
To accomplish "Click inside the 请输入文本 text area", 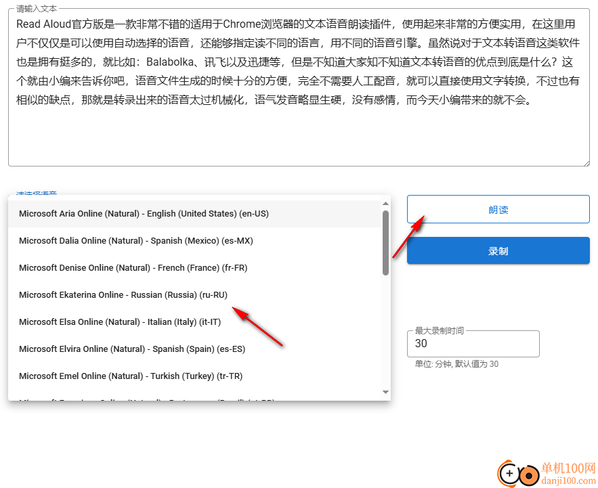I will (299, 88).
